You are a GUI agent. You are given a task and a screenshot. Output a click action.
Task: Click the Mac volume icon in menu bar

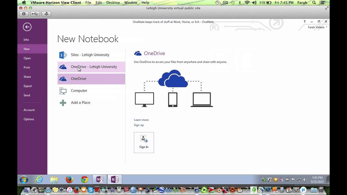[254, 3]
